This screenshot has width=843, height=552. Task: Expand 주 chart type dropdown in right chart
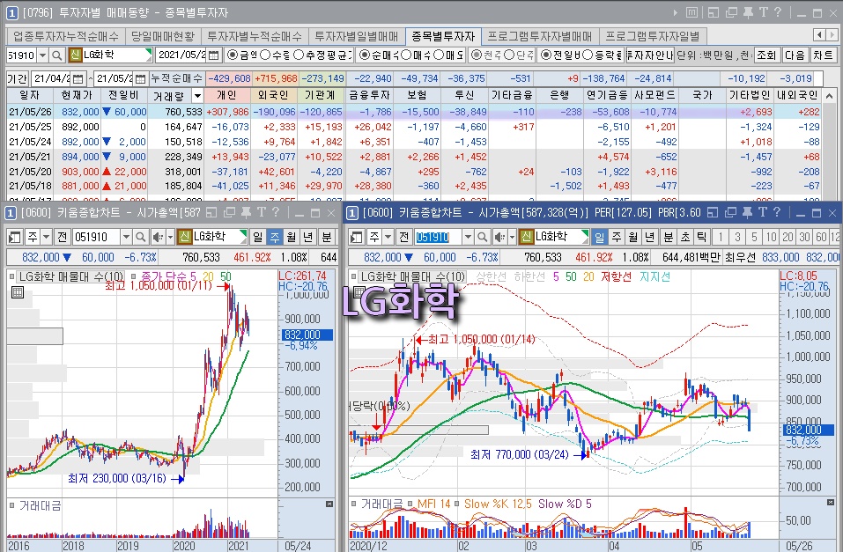coord(388,237)
